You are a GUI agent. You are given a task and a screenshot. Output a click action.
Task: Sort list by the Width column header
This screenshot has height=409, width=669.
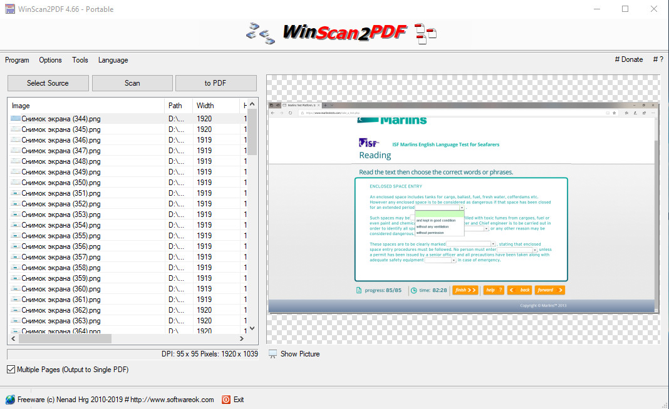coord(205,106)
